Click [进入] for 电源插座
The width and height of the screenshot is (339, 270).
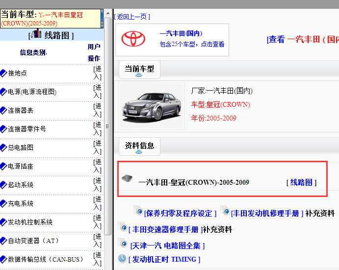pos(98,166)
